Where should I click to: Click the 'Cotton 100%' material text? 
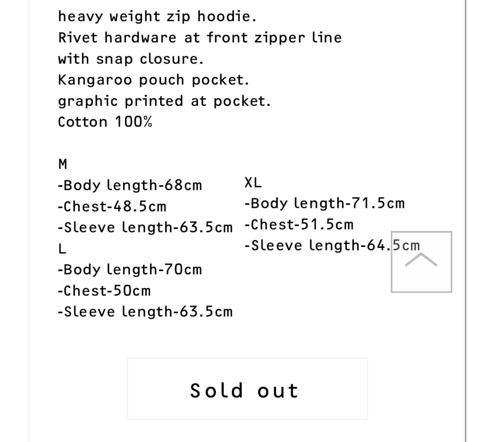(x=105, y=122)
